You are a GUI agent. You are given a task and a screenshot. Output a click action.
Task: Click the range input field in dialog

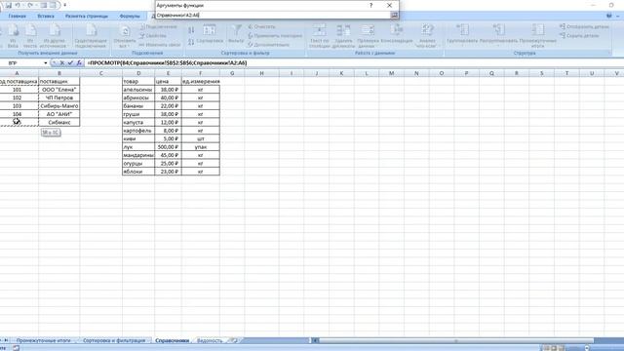point(273,16)
